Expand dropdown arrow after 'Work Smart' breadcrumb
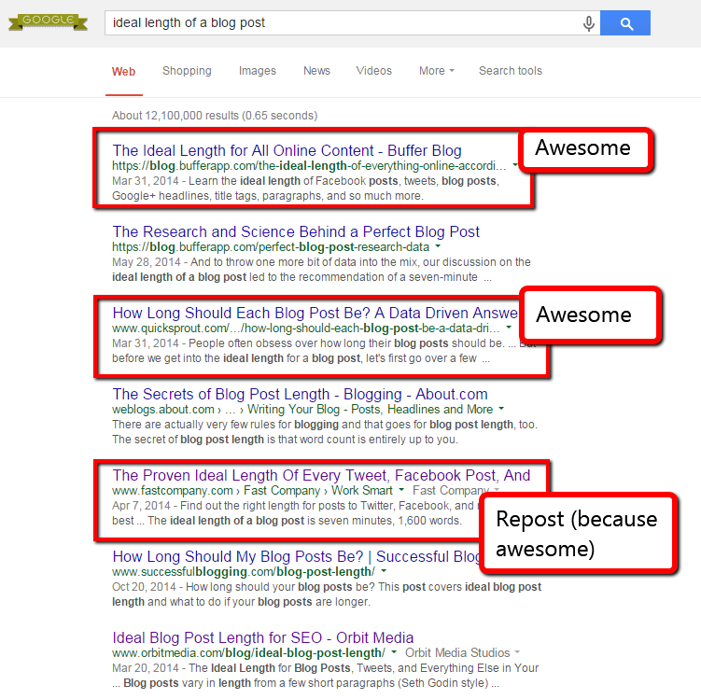 click(401, 490)
